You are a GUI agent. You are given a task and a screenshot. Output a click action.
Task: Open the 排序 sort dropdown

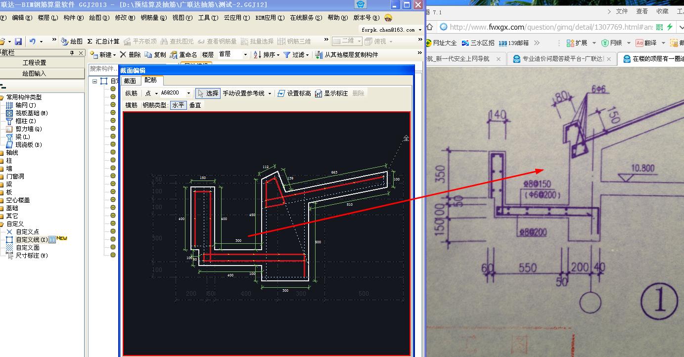[x=278, y=55]
